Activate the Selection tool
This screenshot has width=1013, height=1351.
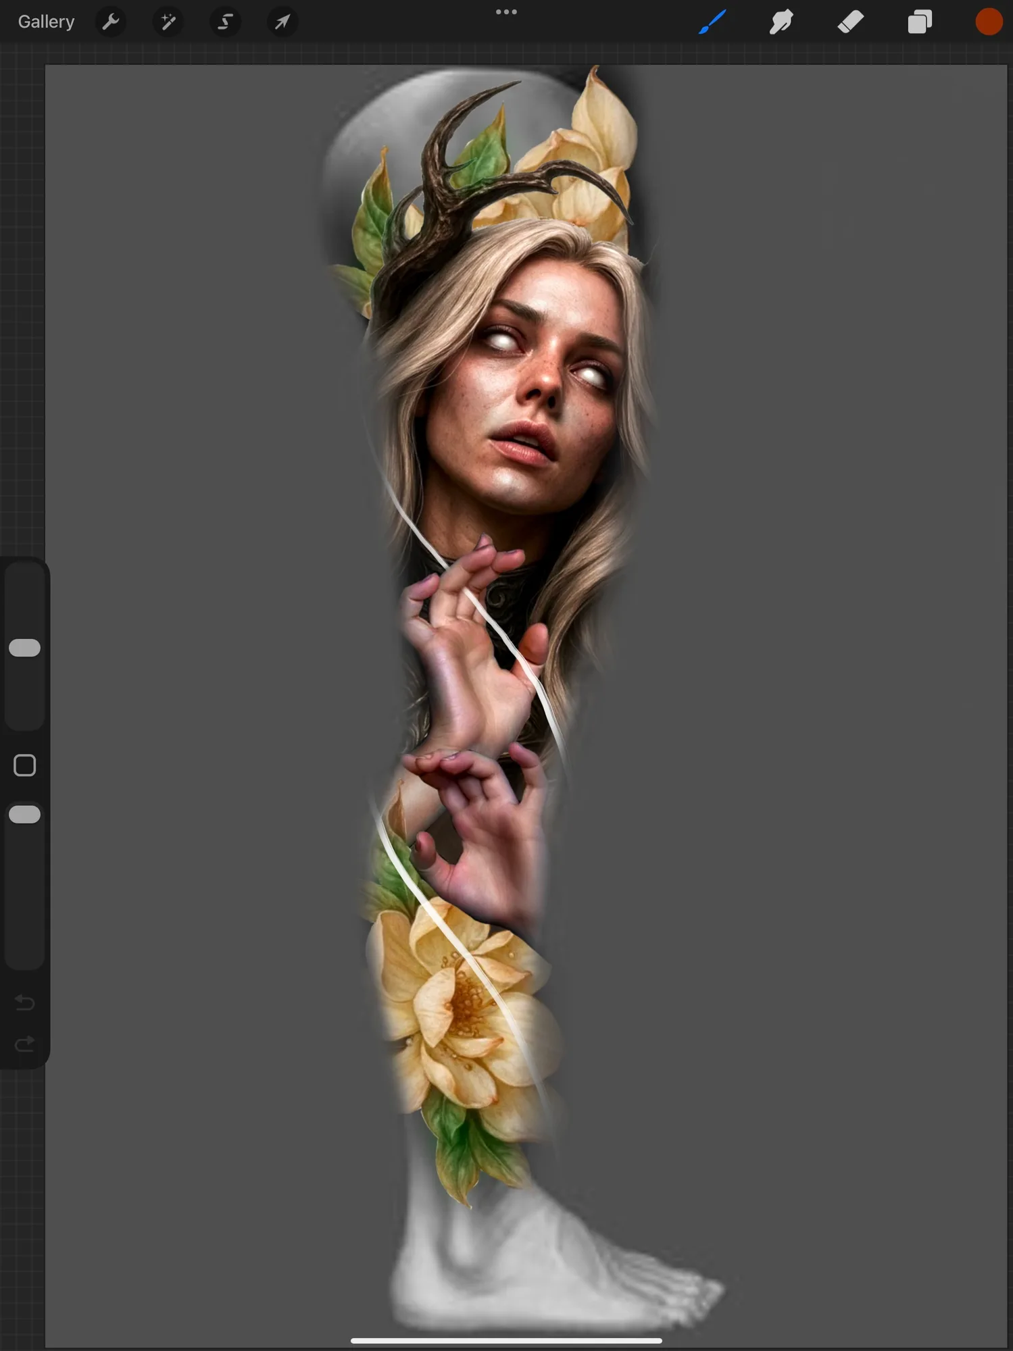[225, 22]
